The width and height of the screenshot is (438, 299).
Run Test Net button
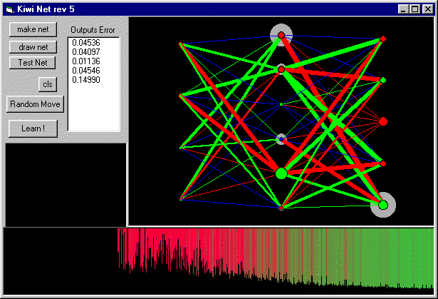click(32, 63)
